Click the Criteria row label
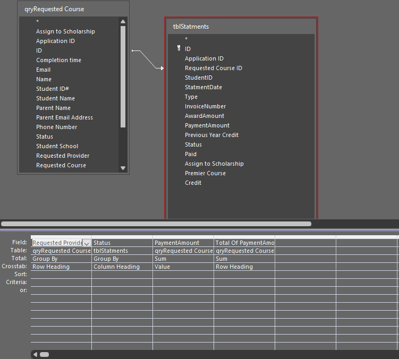This screenshot has width=399, height=359. [x=16, y=282]
